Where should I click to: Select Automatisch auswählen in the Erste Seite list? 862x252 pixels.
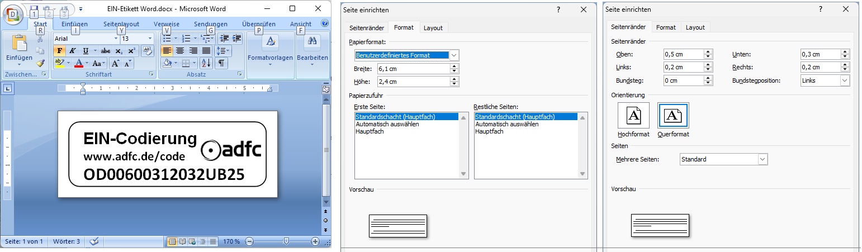[387, 124]
